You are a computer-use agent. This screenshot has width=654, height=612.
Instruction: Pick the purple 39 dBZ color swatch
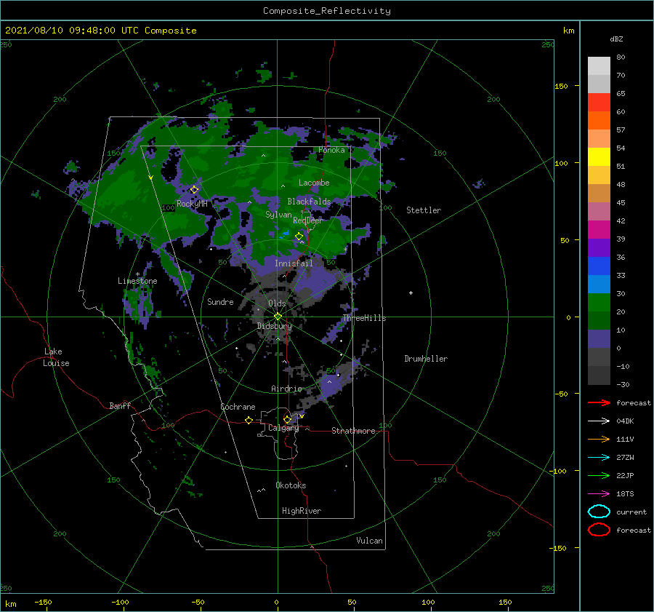599,247
